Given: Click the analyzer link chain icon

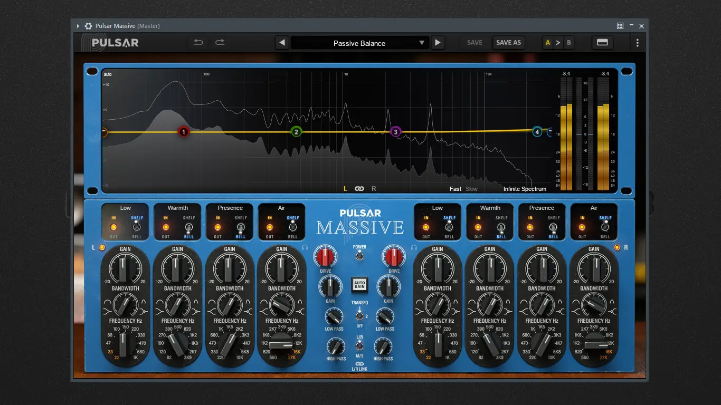Looking at the screenshot, I should pyautogui.click(x=359, y=189).
